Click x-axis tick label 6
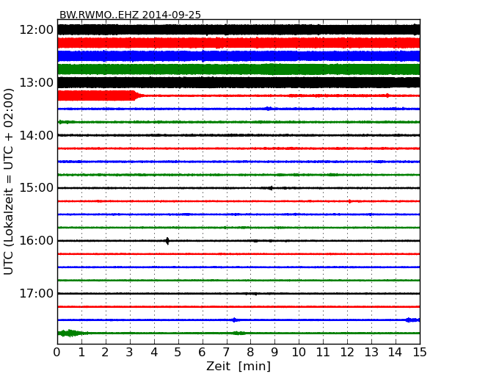The height and width of the screenshot is (382, 477). [202, 353]
